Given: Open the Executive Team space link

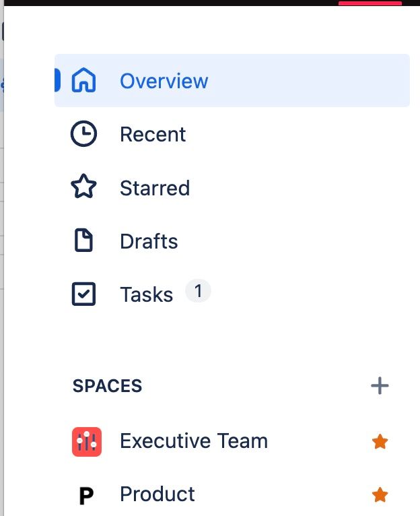Looking at the screenshot, I should [x=194, y=441].
